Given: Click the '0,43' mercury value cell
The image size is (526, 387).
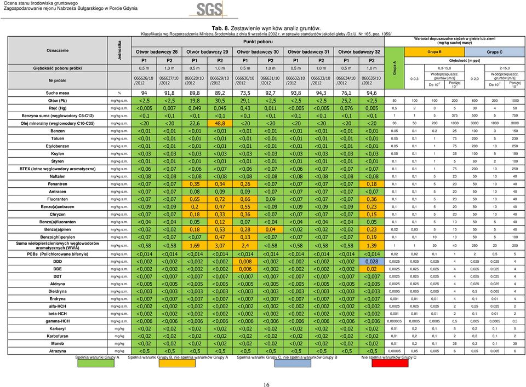Looking at the screenshot, I should [245, 108].
